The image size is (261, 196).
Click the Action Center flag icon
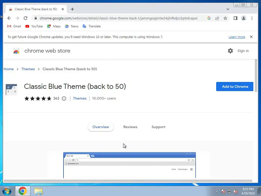point(223,191)
